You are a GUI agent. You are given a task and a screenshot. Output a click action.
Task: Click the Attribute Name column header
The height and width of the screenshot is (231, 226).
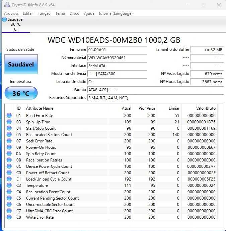click(66, 108)
